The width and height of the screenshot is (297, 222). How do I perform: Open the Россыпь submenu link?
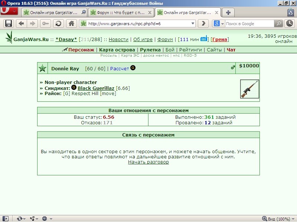tap(108, 55)
